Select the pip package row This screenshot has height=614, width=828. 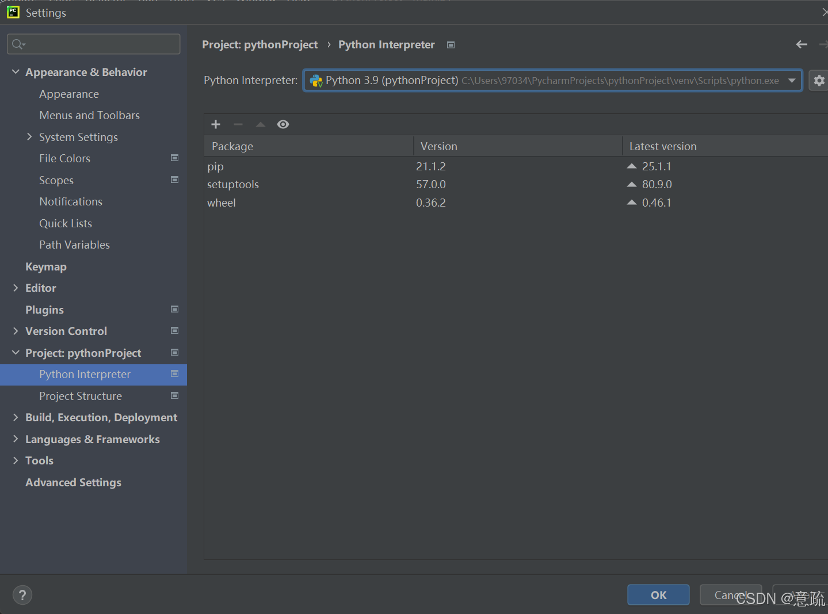coord(516,166)
